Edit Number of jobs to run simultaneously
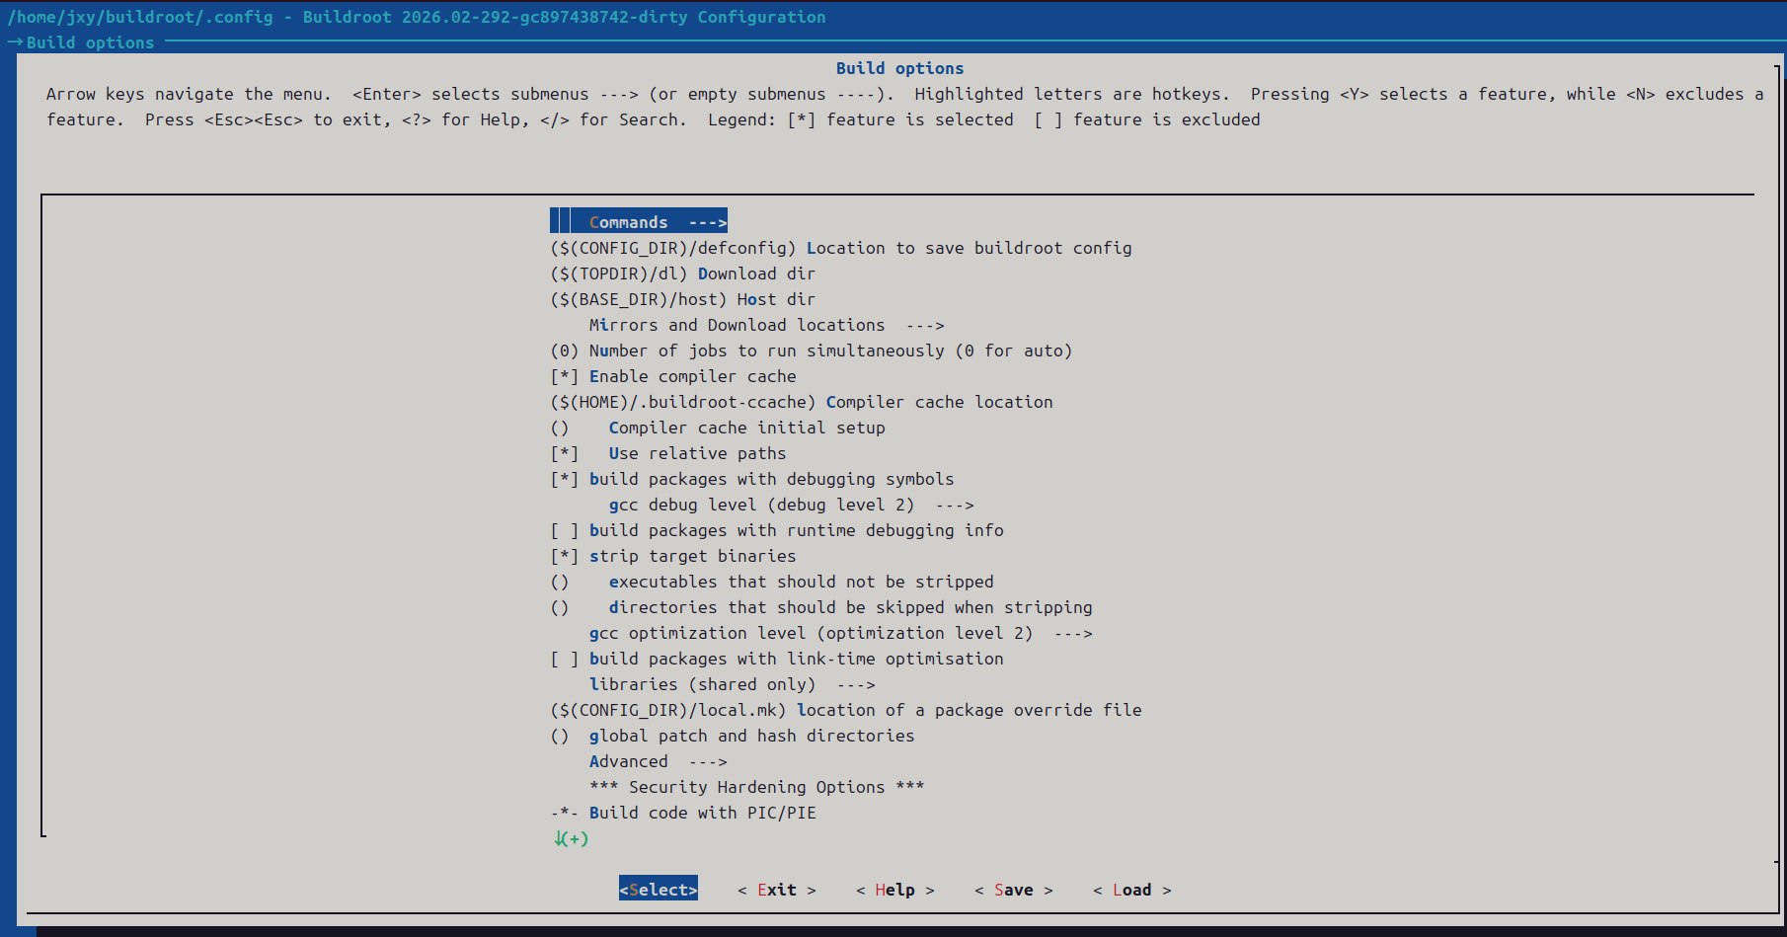This screenshot has height=937, width=1787. [x=810, y=351]
